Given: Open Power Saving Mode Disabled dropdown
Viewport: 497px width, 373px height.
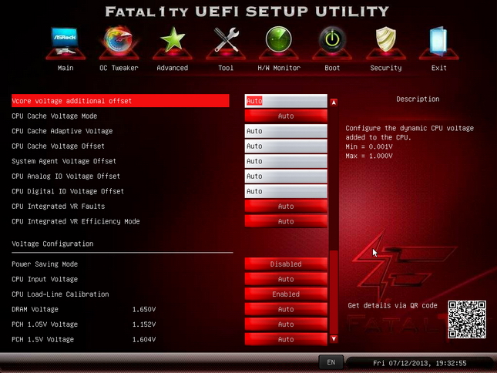Looking at the screenshot, I should click(286, 264).
